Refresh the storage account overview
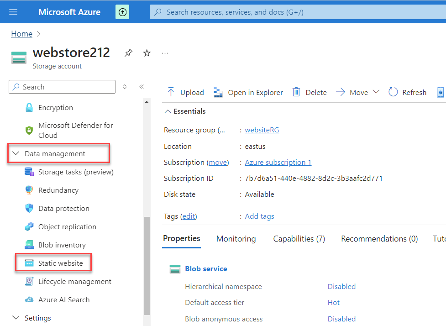Viewport: 446px width, 326px height. [408, 92]
